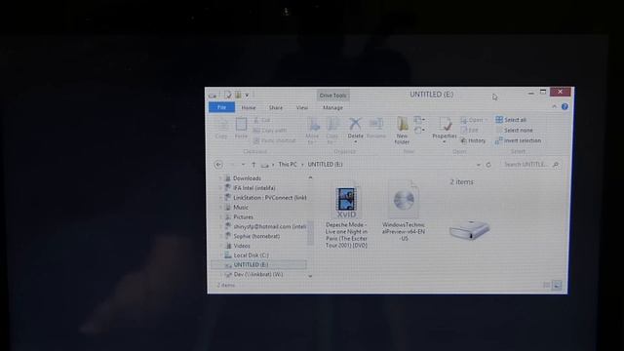Click the search magnifier icon
Image resolution: width=624 pixels, height=351 pixels.
556,165
